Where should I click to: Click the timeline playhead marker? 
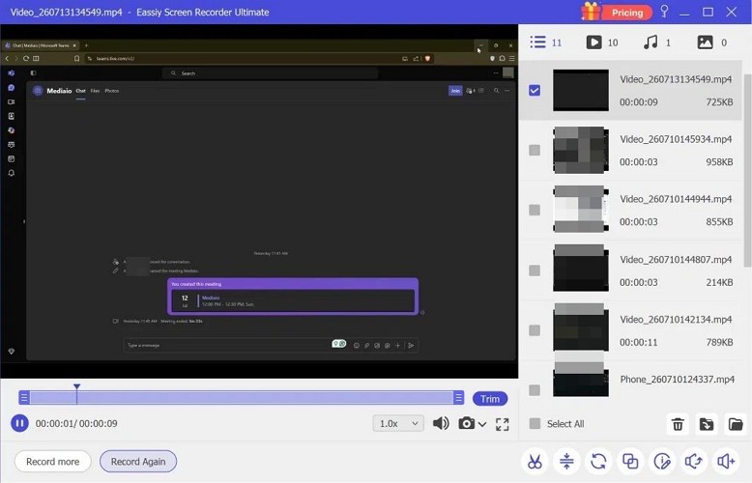pyautogui.click(x=76, y=387)
